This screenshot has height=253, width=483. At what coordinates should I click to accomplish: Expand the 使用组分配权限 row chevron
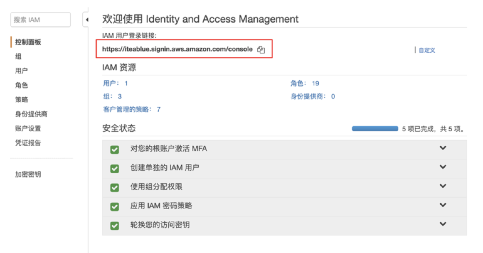coord(443,186)
